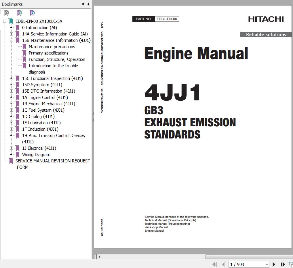Click the bookmark properties icon with arrow
This screenshot has height=268, width=293.
(32, 13)
